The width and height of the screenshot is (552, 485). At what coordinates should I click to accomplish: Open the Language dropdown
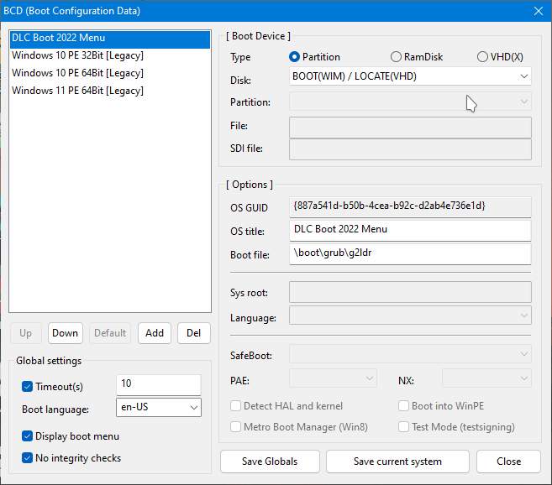[x=410, y=316]
